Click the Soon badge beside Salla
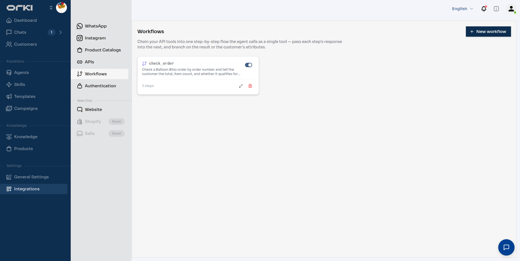This screenshot has height=261, width=520. coord(116,133)
